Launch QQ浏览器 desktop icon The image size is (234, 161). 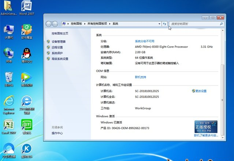[9, 150]
